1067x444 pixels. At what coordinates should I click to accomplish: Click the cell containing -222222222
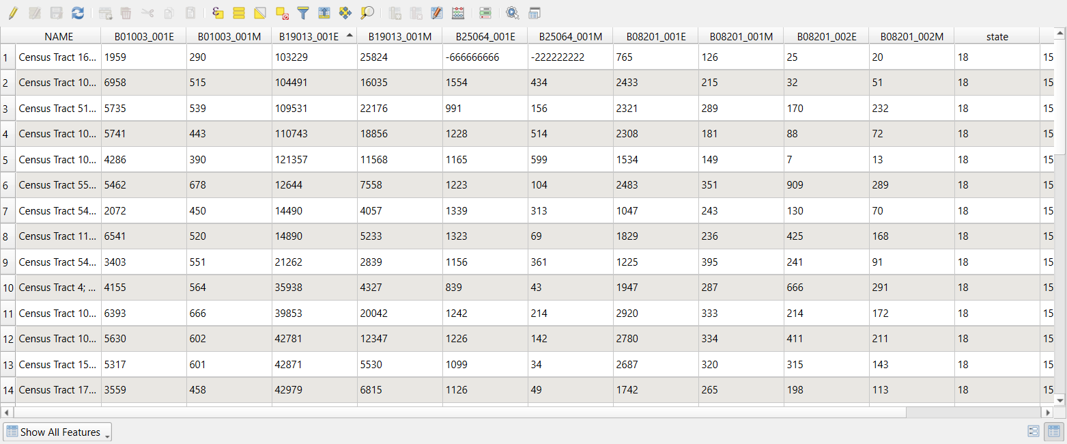pyautogui.click(x=570, y=57)
